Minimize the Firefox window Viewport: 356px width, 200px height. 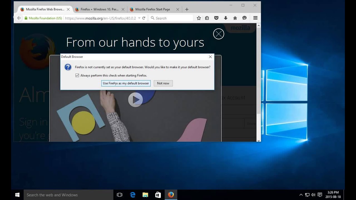coord(231,5)
